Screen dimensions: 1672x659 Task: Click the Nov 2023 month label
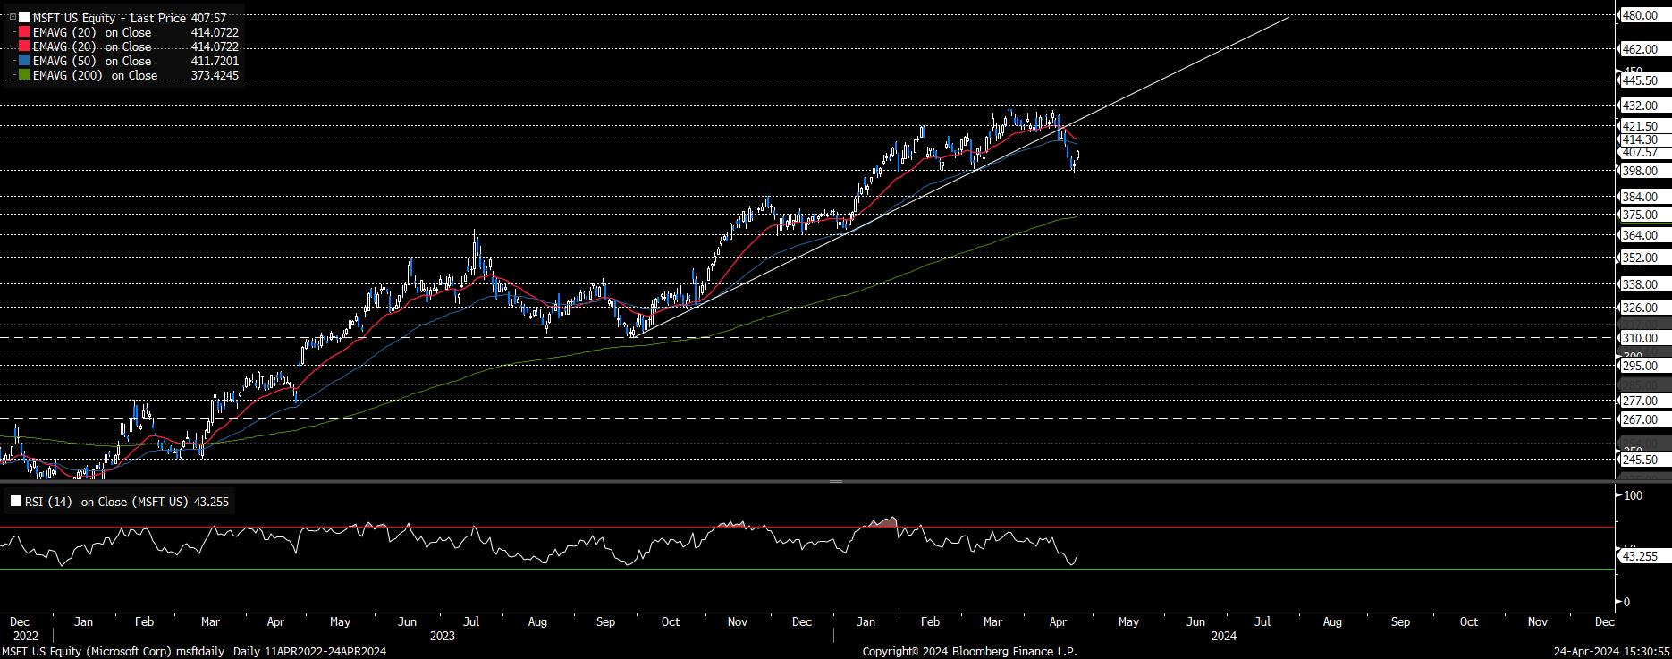click(x=737, y=621)
